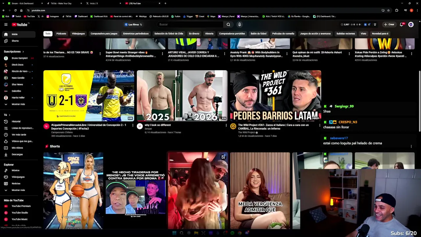Image resolution: width=421 pixels, height=237 pixels.
Task: Open the 2025 vs 2026 thumbnail
Action: [x=182, y=95]
